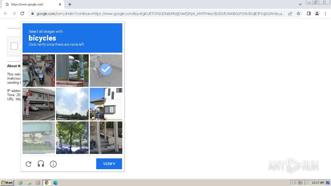Share this page icon

[290, 13]
